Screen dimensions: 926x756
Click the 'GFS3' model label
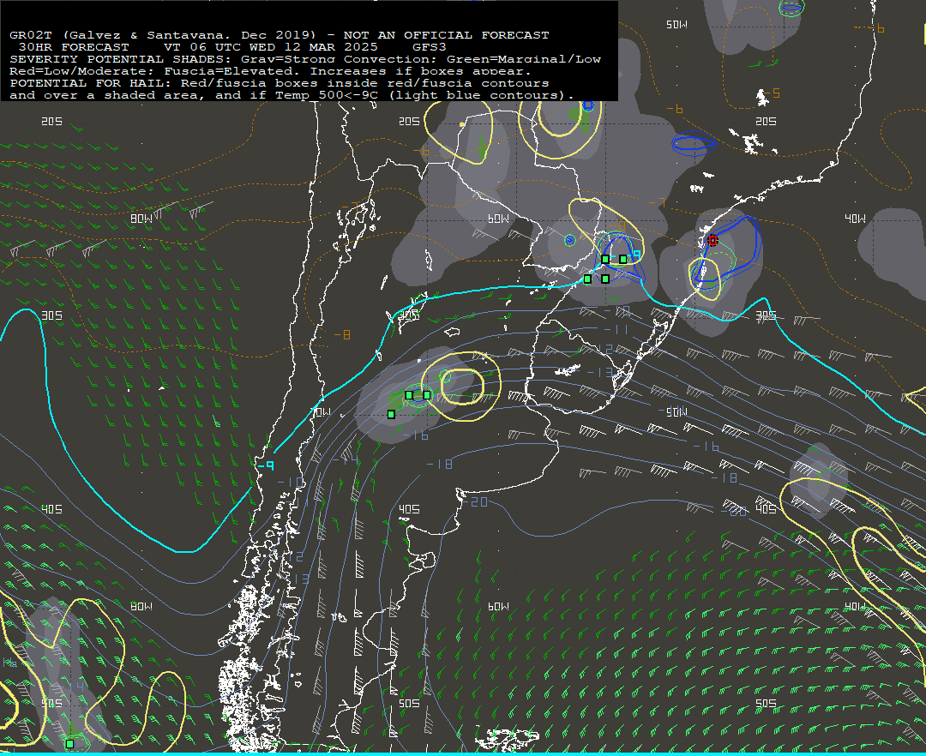coord(430,47)
